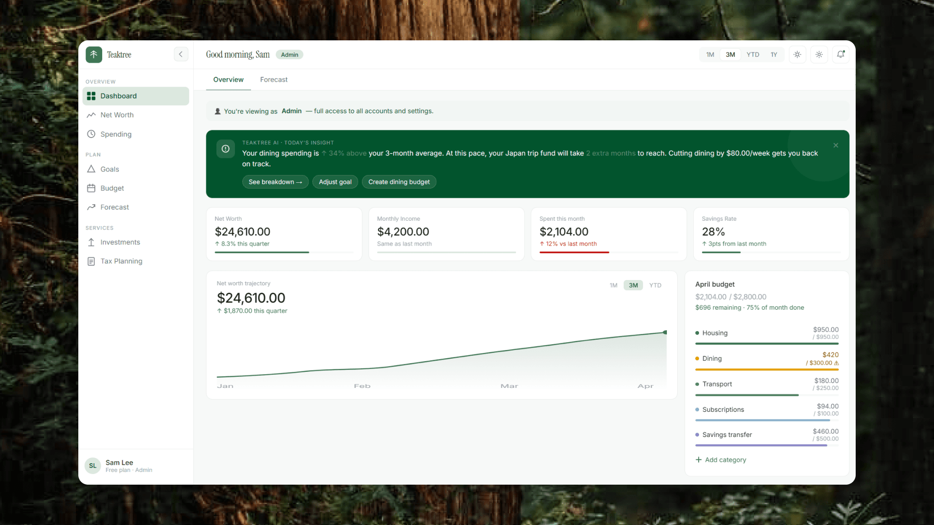
Task: Go to Net Worth in the sidebar
Action: point(136,115)
